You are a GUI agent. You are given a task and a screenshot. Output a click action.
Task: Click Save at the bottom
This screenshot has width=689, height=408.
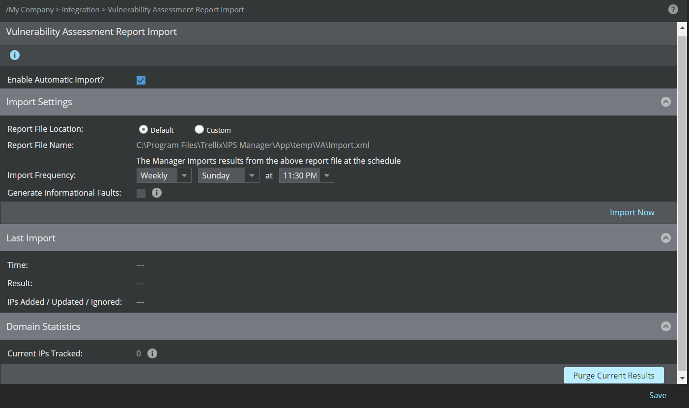(x=658, y=395)
